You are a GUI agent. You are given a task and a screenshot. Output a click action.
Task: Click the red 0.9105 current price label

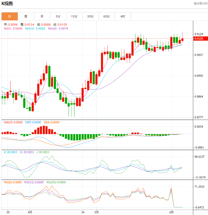[201, 39]
